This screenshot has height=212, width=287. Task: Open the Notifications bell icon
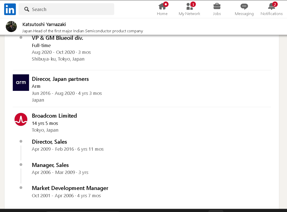[x=272, y=6]
